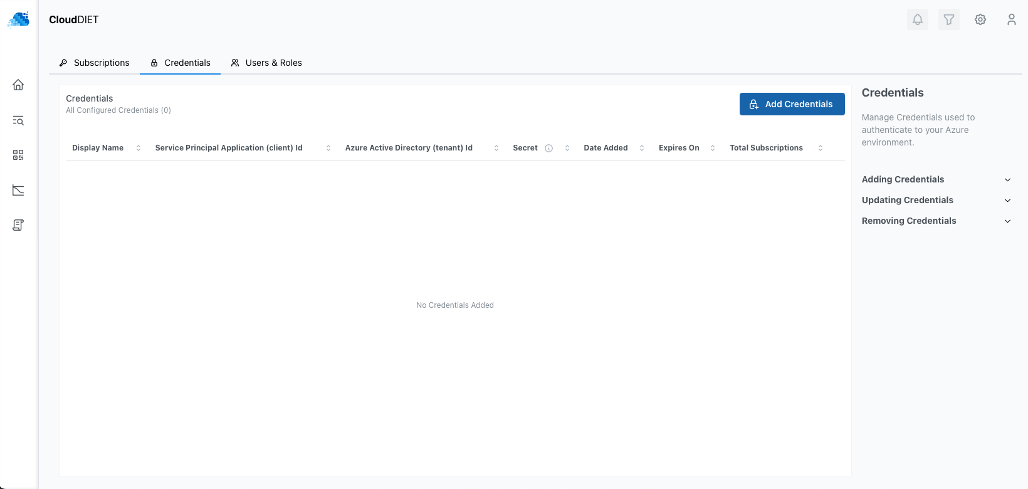Click the CloudDIET cloud logo
The height and width of the screenshot is (489, 1028).
coord(19,19)
